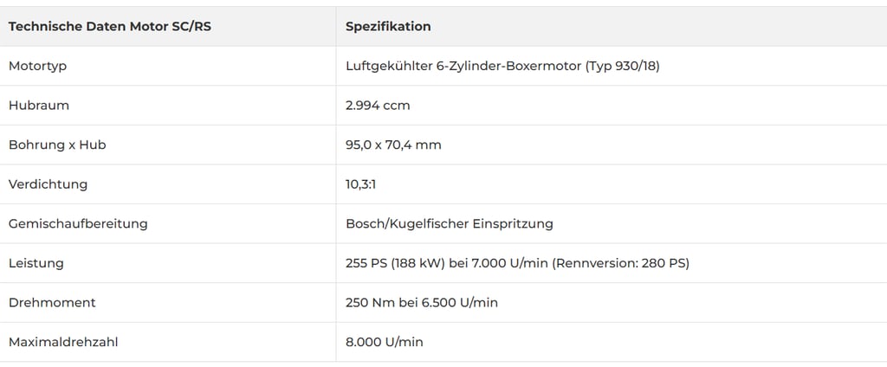Image resolution: width=887 pixels, height=367 pixels.
Task: Click the '2.994 ccm' value
Action: pyautogui.click(x=378, y=106)
